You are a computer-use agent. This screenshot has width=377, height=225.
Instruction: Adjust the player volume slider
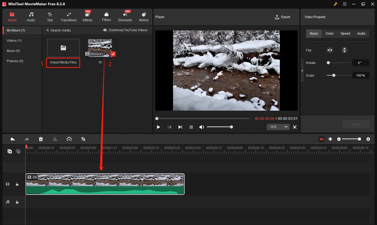pyautogui.click(x=220, y=127)
